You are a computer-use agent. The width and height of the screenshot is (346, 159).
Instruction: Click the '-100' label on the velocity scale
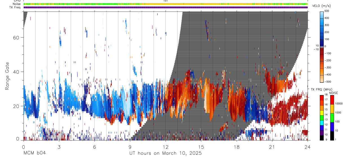pyautogui.click(x=328, y=53)
